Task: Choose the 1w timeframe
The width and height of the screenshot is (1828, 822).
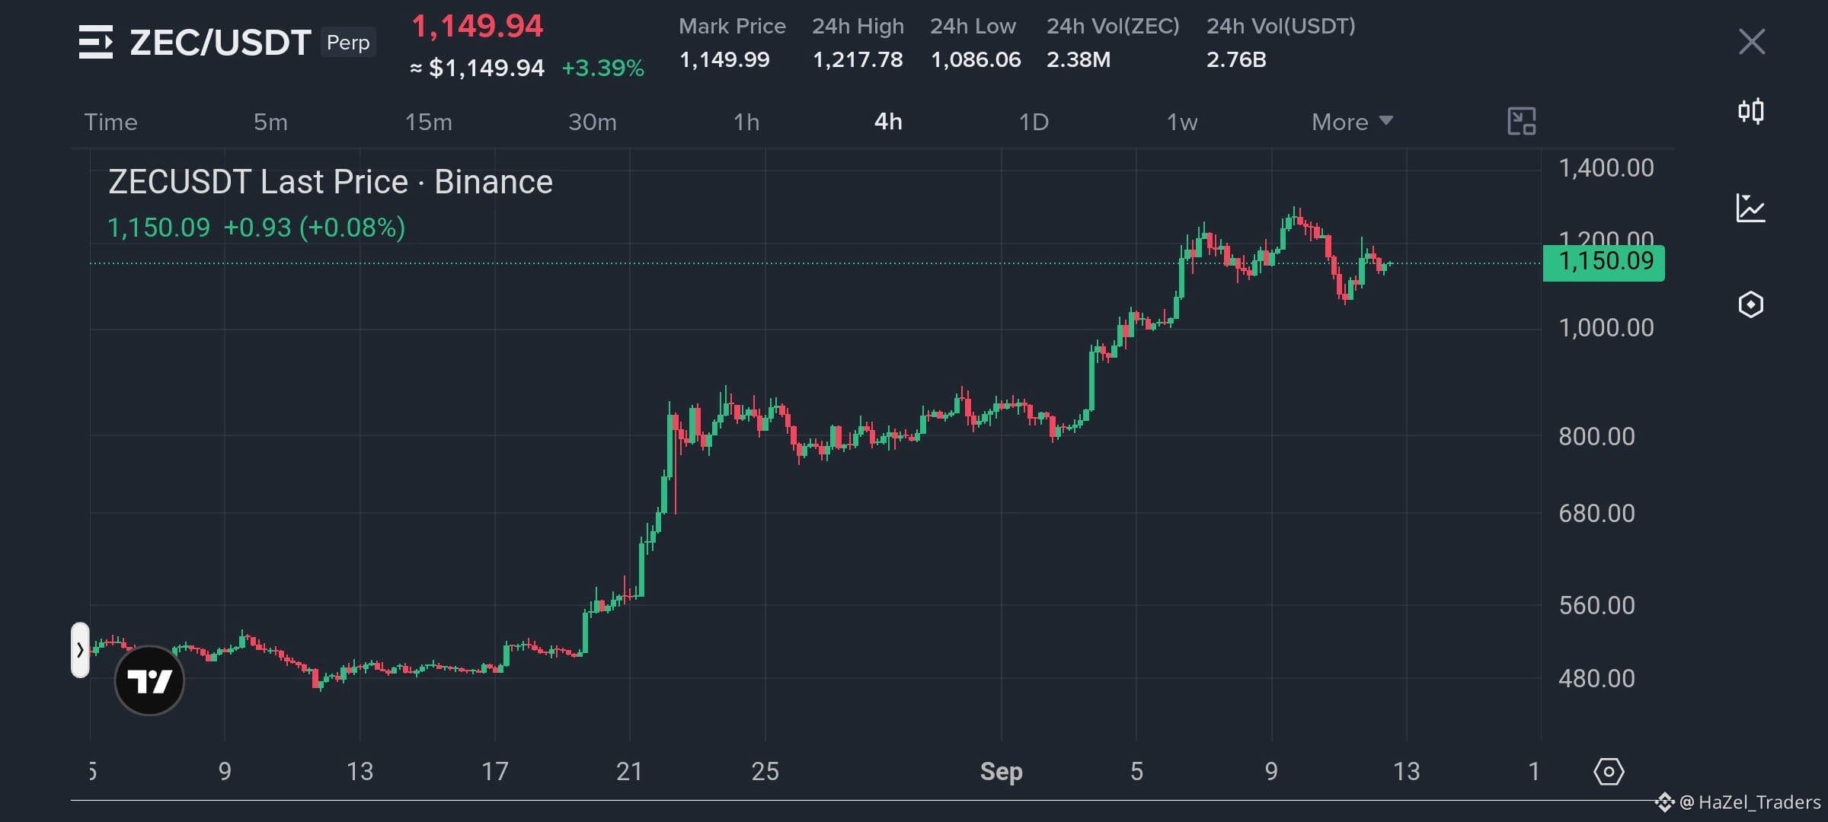Action: point(1182,122)
